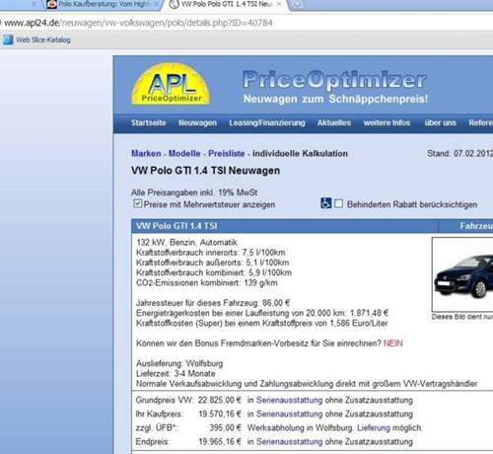The height and width of the screenshot is (454, 493).
Task: Open the Leasing/Finanzierung menu item
Action: click(x=267, y=122)
